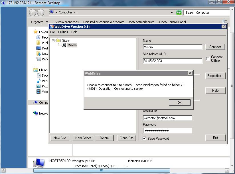Click the Recent Places icon under Favorites
Viewport: 235px width, 174px height.
[39, 37]
